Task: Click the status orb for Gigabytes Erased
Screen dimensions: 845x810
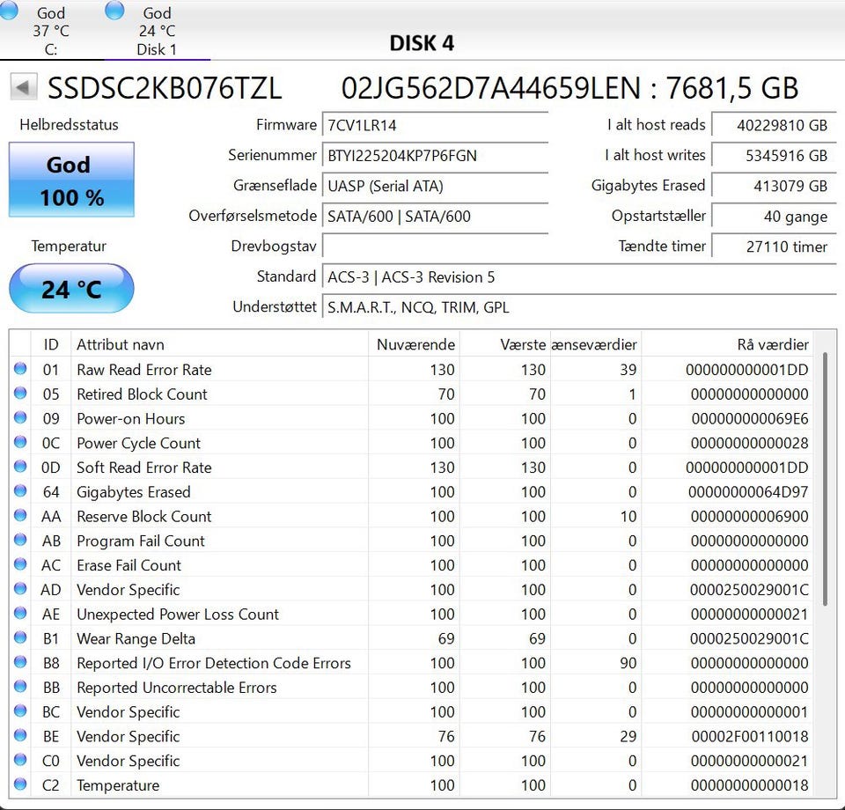Action: [x=20, y=491]
